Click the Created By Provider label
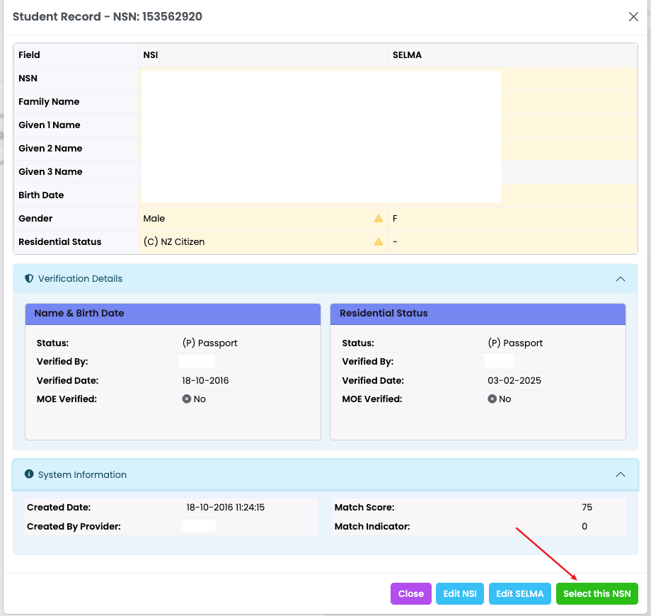 coord(74,526)
